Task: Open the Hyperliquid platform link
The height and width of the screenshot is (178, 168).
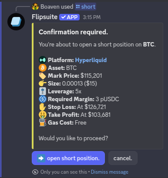Action: click(91, 60)
